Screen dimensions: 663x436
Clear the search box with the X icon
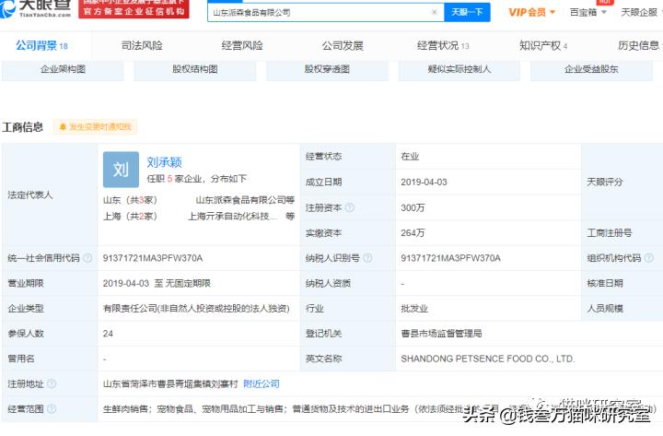click(435, 12)
